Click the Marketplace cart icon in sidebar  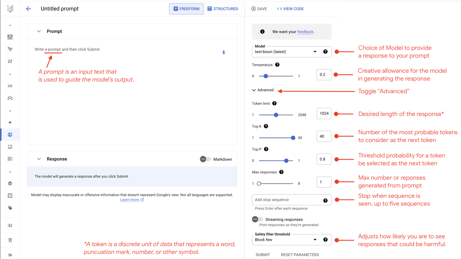10,240
